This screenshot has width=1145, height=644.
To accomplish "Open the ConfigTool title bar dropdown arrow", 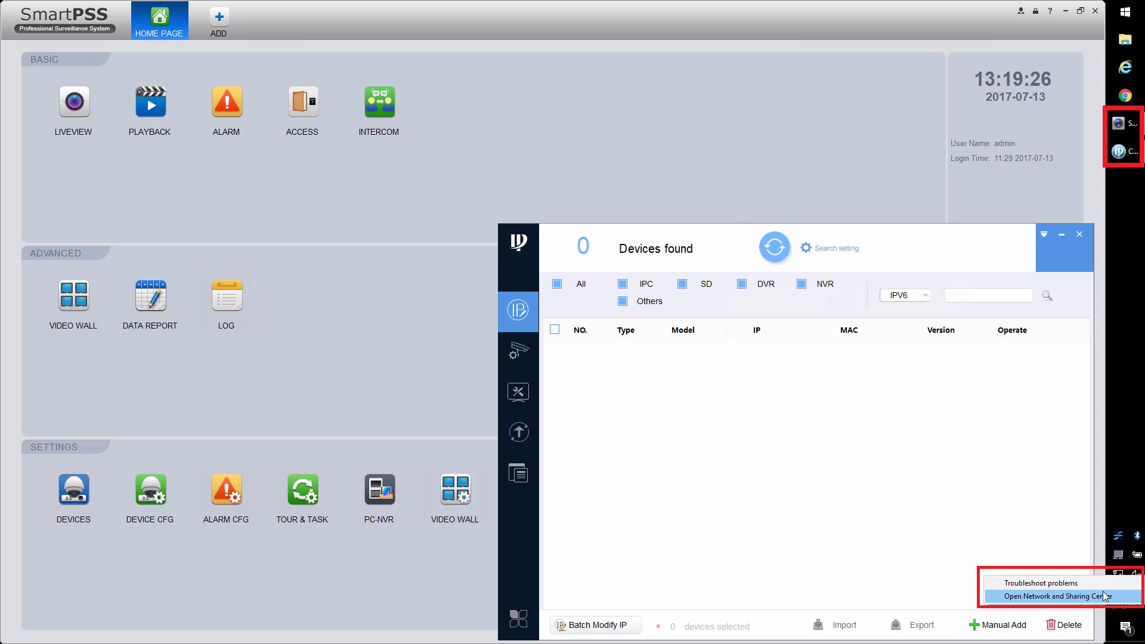I will click(1044, 234).
